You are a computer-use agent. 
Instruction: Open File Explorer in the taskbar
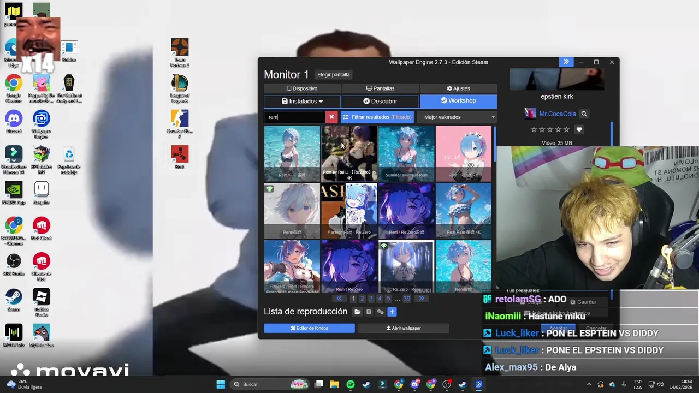click(334, 384)
